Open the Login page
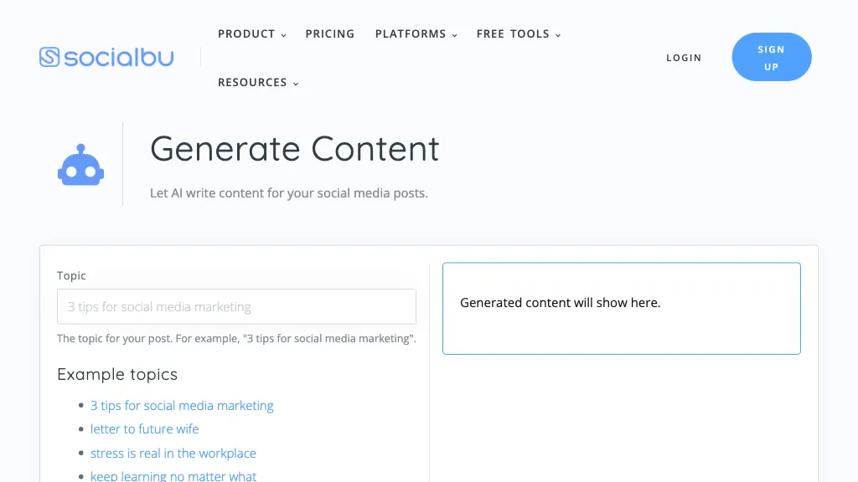The image size is (858, 482). [684, 58]
